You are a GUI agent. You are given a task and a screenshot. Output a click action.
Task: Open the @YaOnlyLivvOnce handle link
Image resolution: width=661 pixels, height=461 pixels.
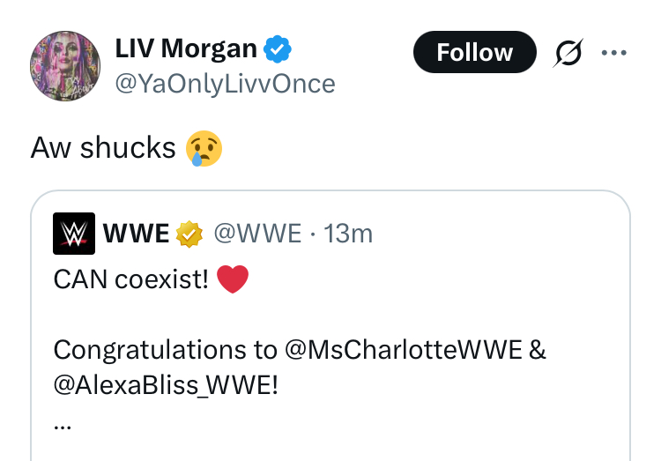[x=225, y=84]
